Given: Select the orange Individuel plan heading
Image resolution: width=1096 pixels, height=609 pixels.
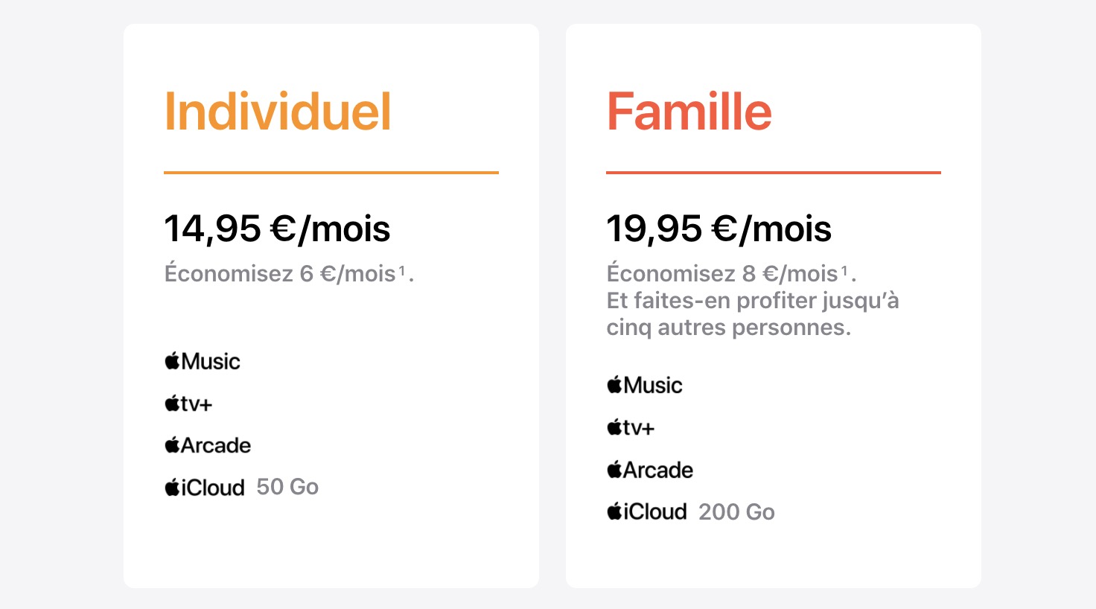Looking at the screenshot, I should tap(278, 112).
